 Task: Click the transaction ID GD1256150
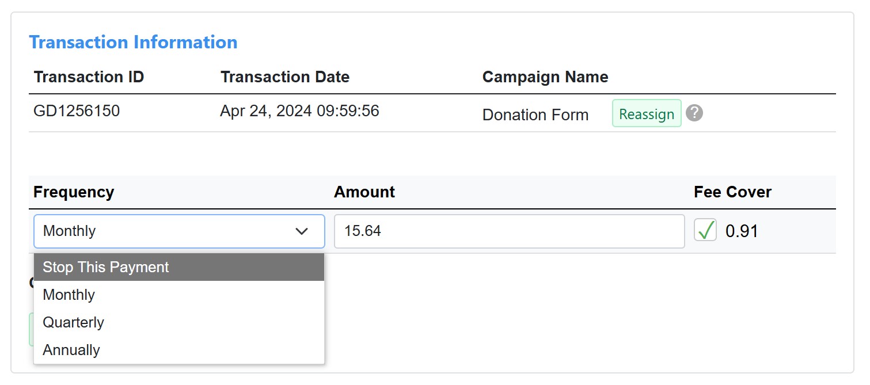(x=77, y=110)
